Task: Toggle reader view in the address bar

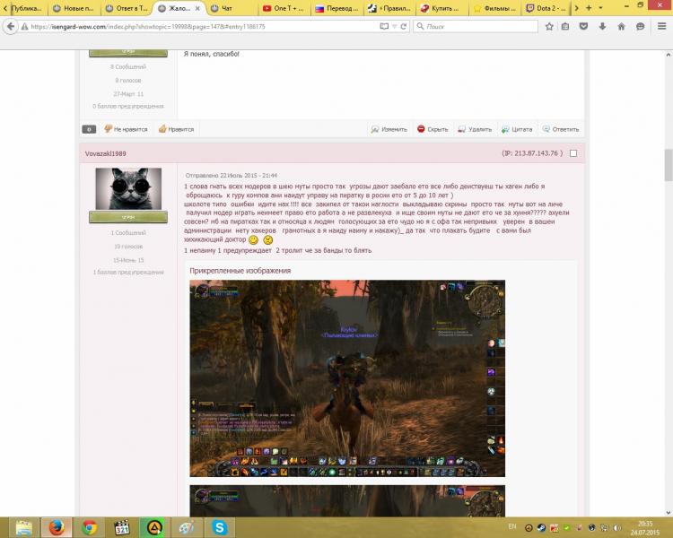Action: [x=384, y=27]
